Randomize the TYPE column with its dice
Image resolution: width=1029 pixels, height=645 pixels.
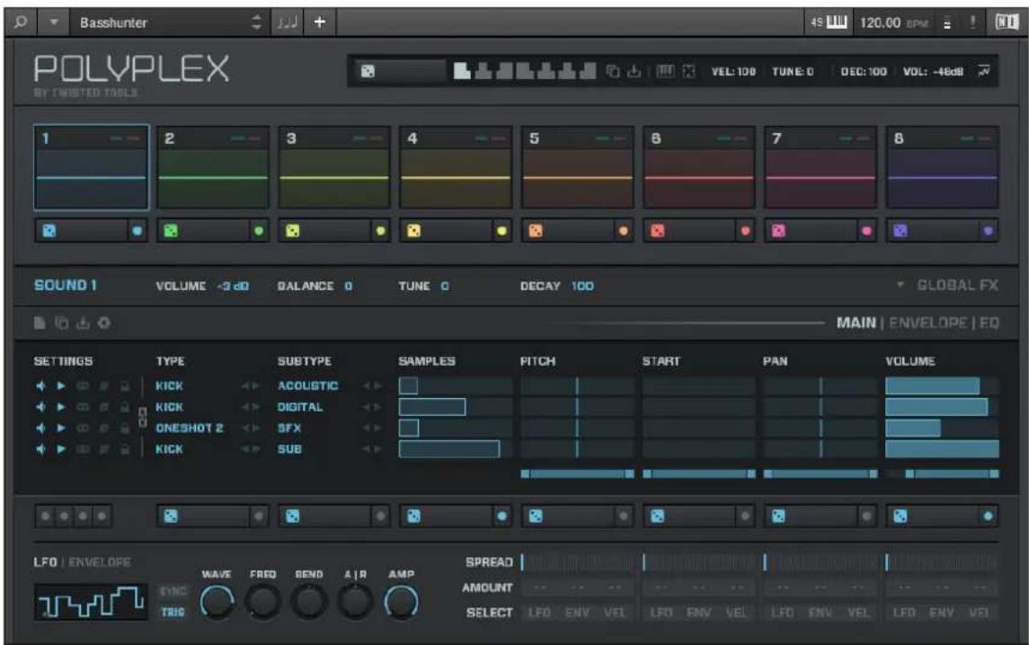click(x=171, y=517)
